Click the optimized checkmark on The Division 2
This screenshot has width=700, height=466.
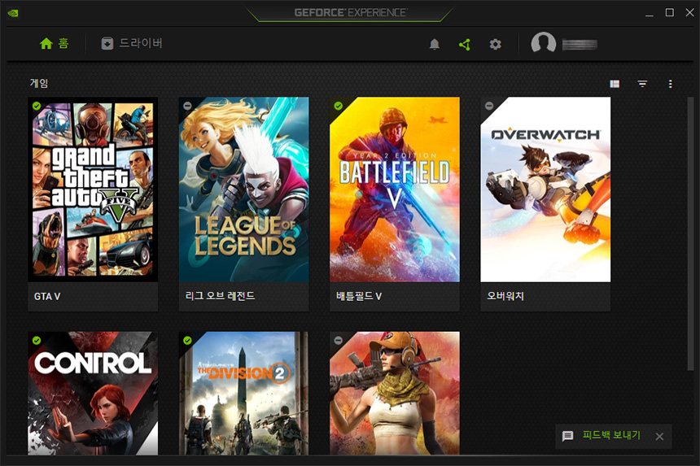[187, 340]
